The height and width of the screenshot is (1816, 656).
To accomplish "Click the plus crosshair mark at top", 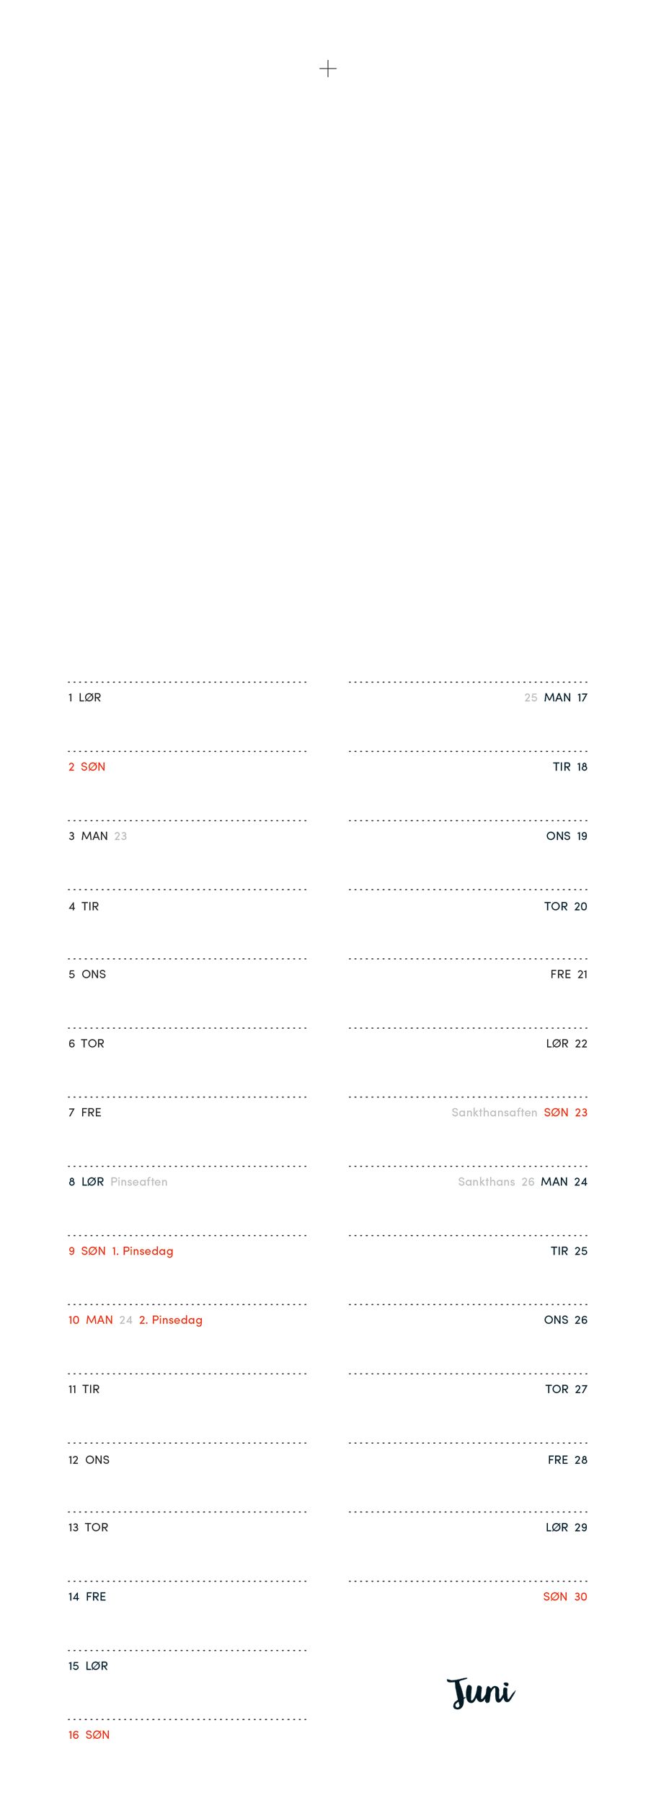I will [x=328, y=69].
